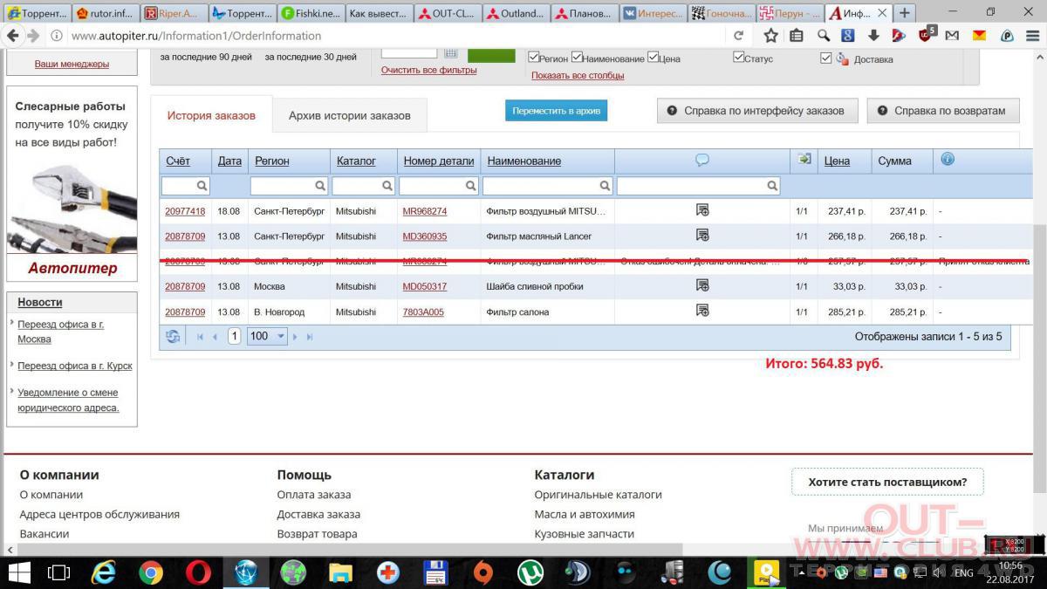Click the browser address bar URL
Screen dimensions: 1047x589
(x=196, y=36)
